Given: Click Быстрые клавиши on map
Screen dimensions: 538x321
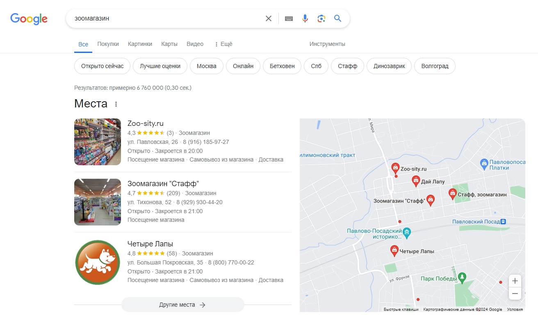Looking at the screenshot, I should point(401,310).
